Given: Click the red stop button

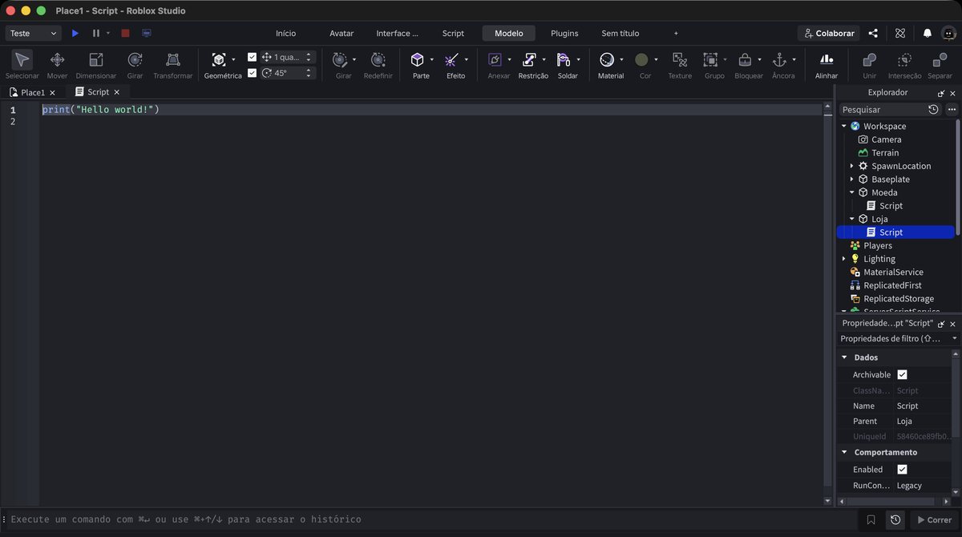Looking at the screenshot, I should (x=125, y=33).
